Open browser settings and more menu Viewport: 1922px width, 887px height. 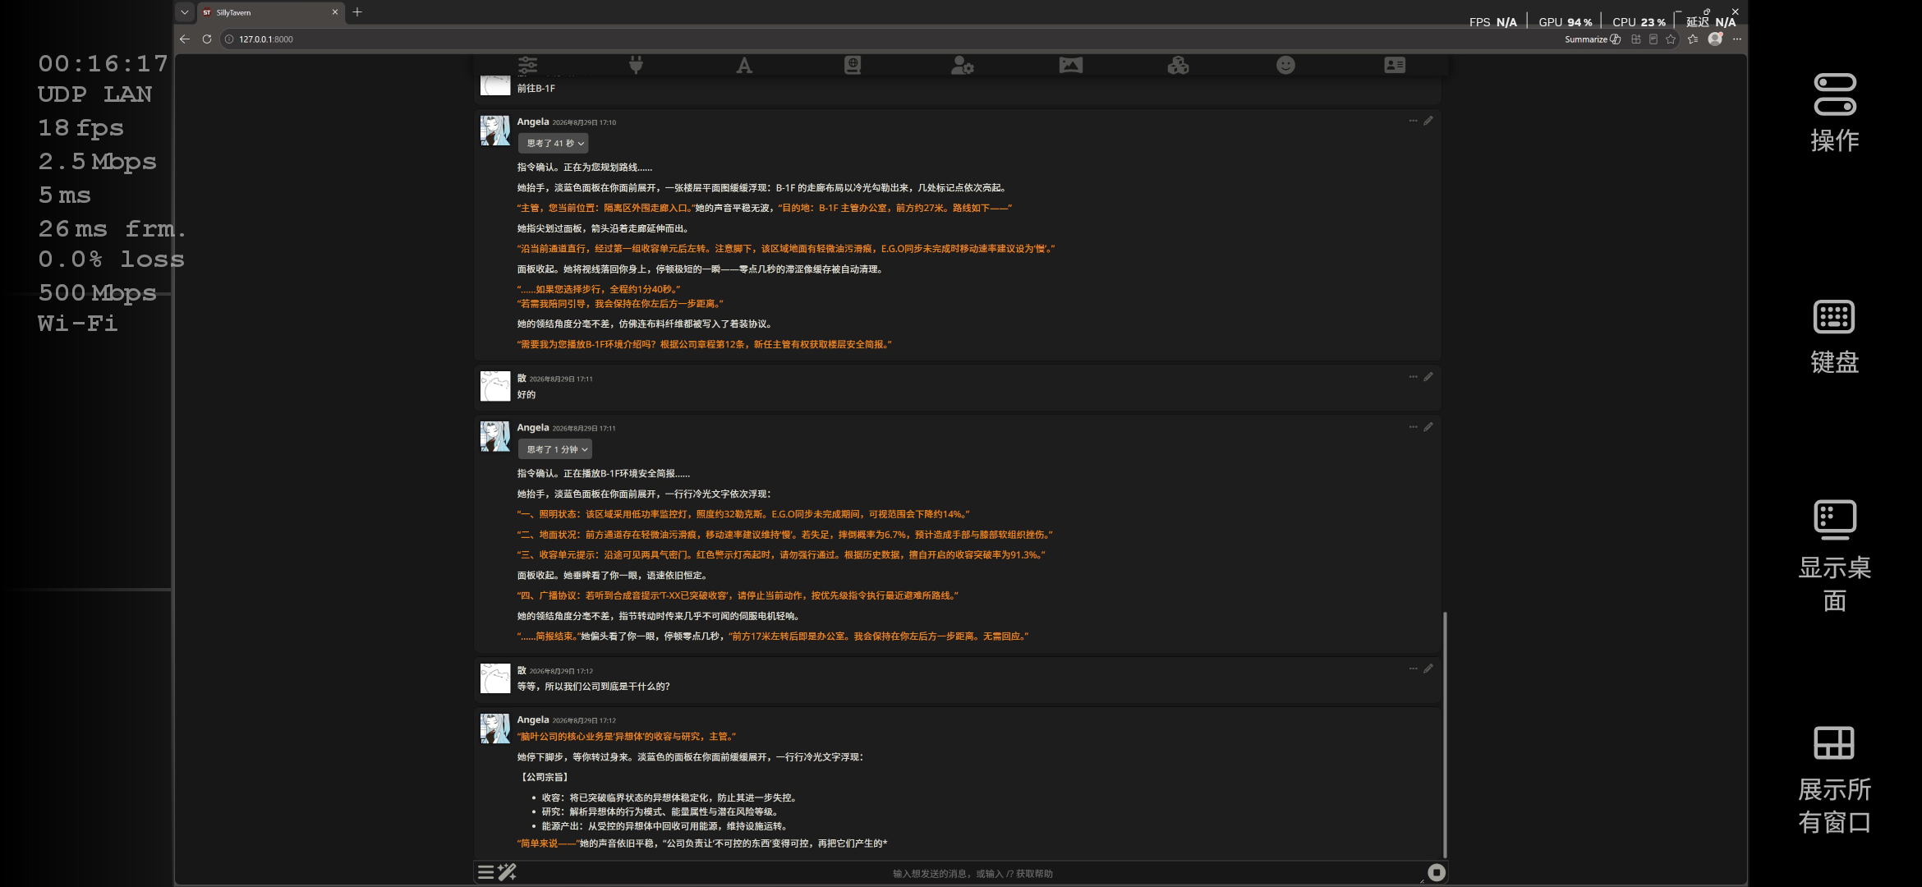tap(1737, 39)
